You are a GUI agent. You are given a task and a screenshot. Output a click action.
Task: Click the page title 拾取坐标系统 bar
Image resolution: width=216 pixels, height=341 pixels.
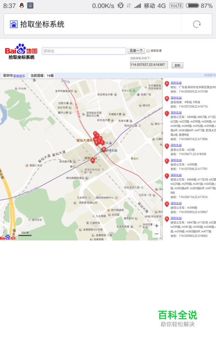coord(92,24)
